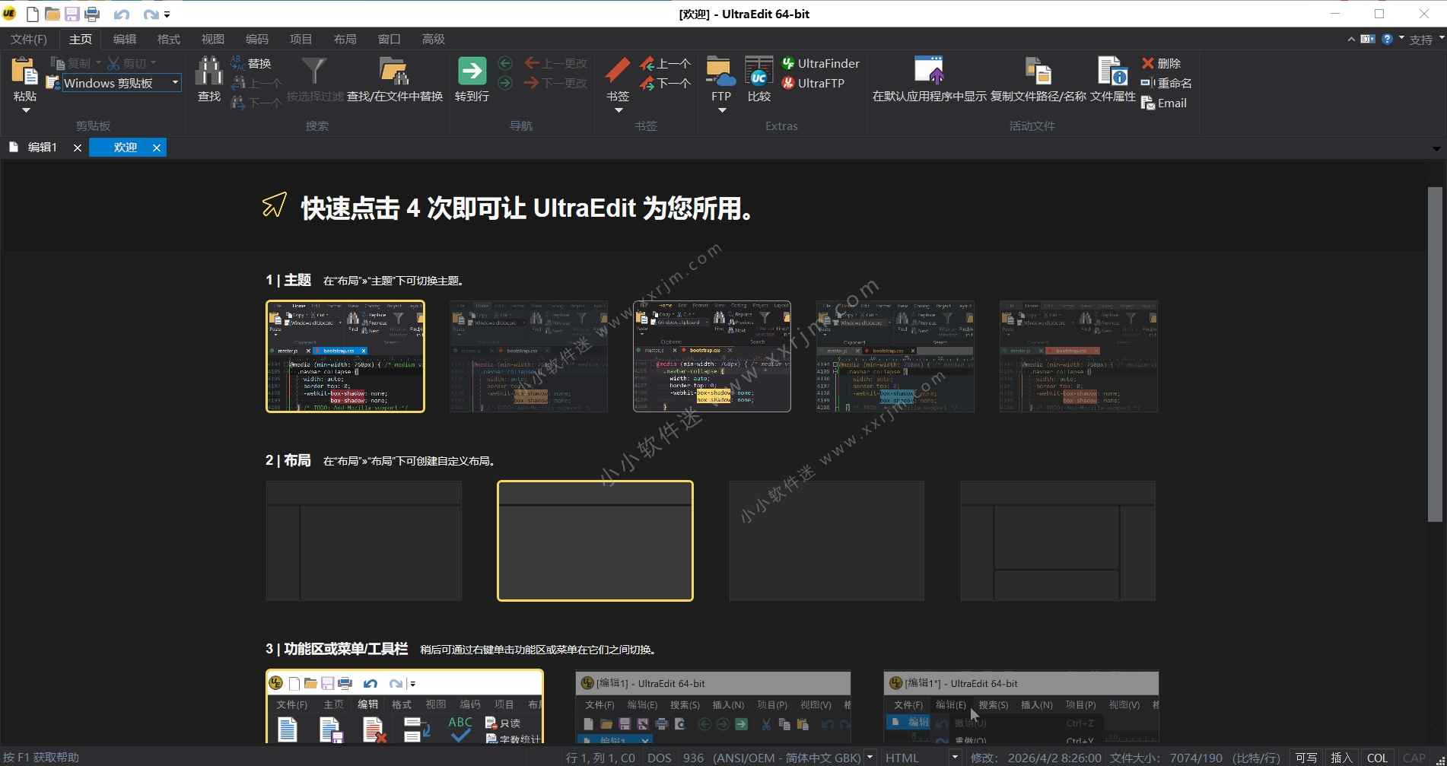
Task: Click the New file icon in quick access toolbar
Action: pos(33,14)
